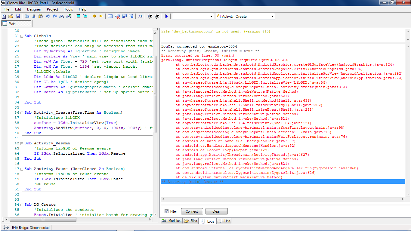This screenshot has height=231, width=411.
Task: Collapse the Sub Globals code block
Action: (x=22, y=36)
